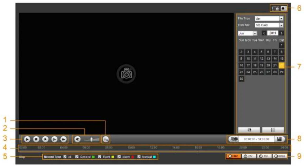Go to the previous year arrow
Image resolution: width=305 pixels, height=166 pixels.
[x=264, y=33]
